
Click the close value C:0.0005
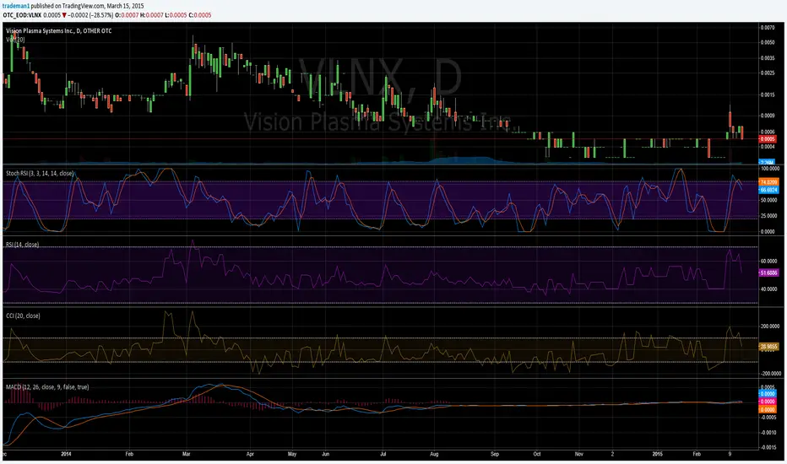tap(200, 15)
